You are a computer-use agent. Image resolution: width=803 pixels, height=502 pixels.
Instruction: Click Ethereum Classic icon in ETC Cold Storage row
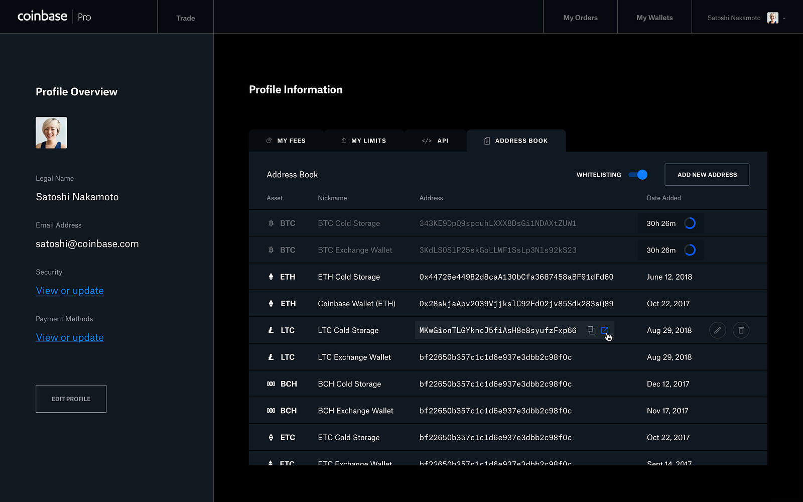271,437
